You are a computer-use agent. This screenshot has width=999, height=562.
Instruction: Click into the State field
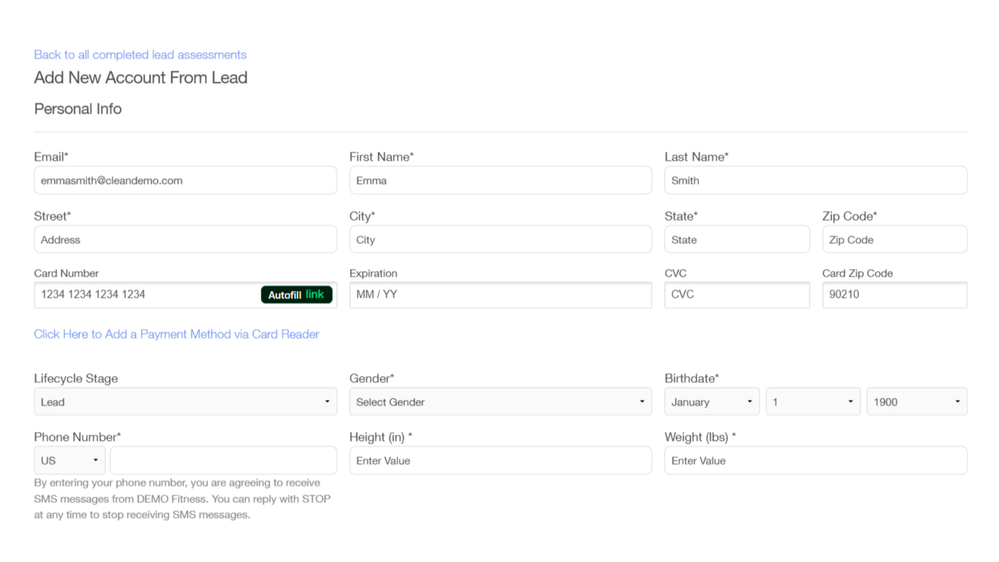737,239
